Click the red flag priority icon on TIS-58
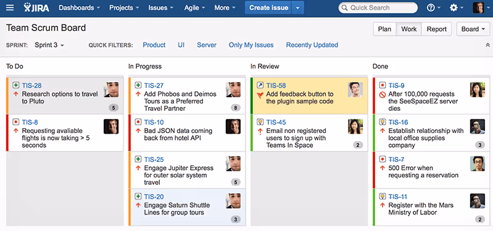This screenshot has height=231, width=493. coord(260,94)
